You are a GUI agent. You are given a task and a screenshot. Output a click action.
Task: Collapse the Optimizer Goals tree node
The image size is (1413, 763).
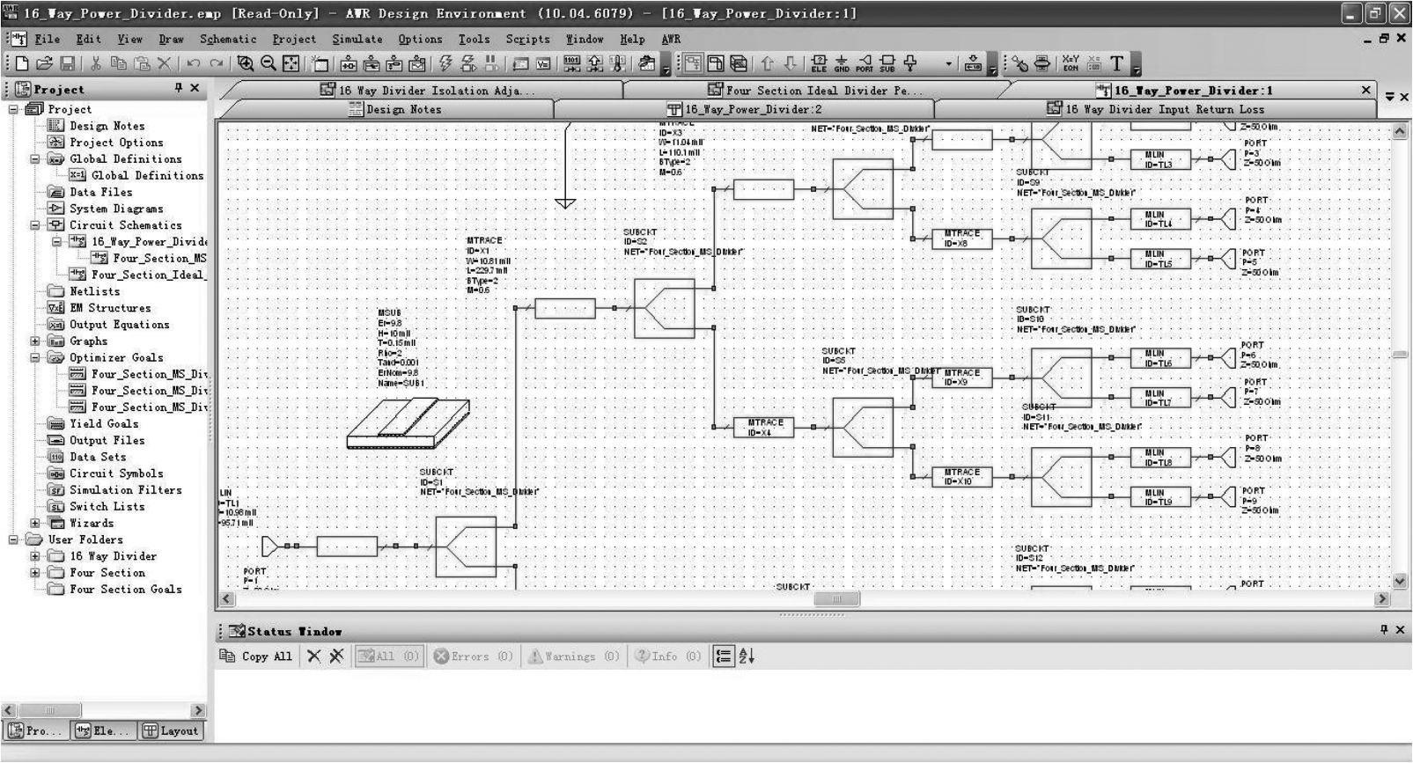point(35,358)
